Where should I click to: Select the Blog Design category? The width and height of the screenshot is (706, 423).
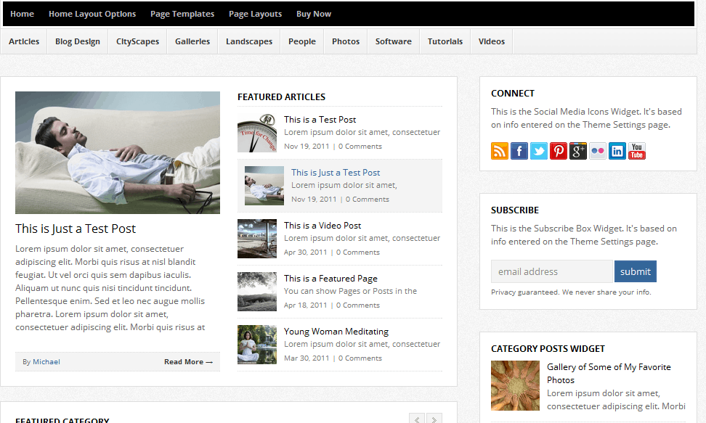pos(78,41)
